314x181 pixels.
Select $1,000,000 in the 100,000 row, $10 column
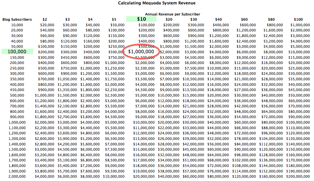tap(141, 52)
